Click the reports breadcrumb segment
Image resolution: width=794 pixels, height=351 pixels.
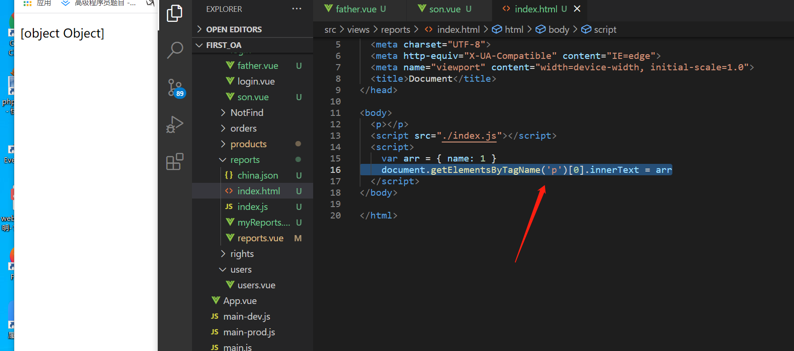click(x=395, y=29)
